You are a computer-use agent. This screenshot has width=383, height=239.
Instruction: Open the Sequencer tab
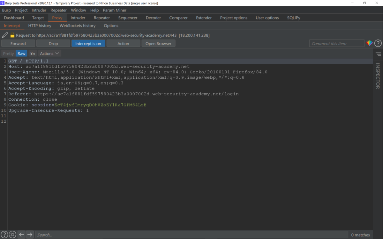tap(128, 18)
